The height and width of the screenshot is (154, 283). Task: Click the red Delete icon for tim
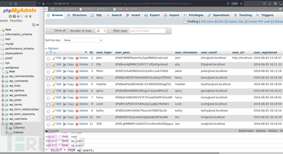click(x=77, y=117)
